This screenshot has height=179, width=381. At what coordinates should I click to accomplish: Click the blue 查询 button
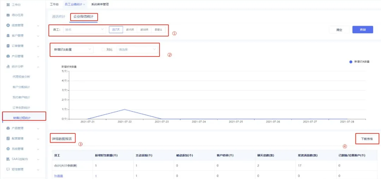click(362, 30)
